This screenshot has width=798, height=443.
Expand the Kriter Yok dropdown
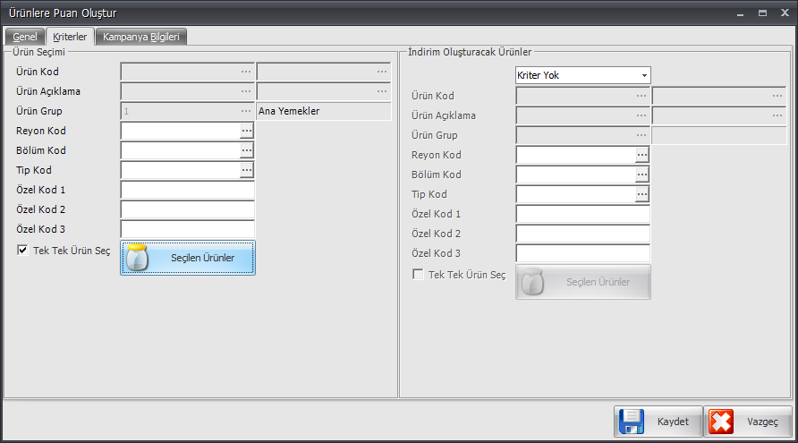click(x=644, y=75)
